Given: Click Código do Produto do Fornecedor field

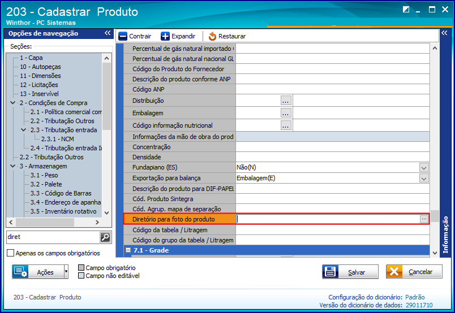Looking at the screenshot, I should tap(333, 69).
